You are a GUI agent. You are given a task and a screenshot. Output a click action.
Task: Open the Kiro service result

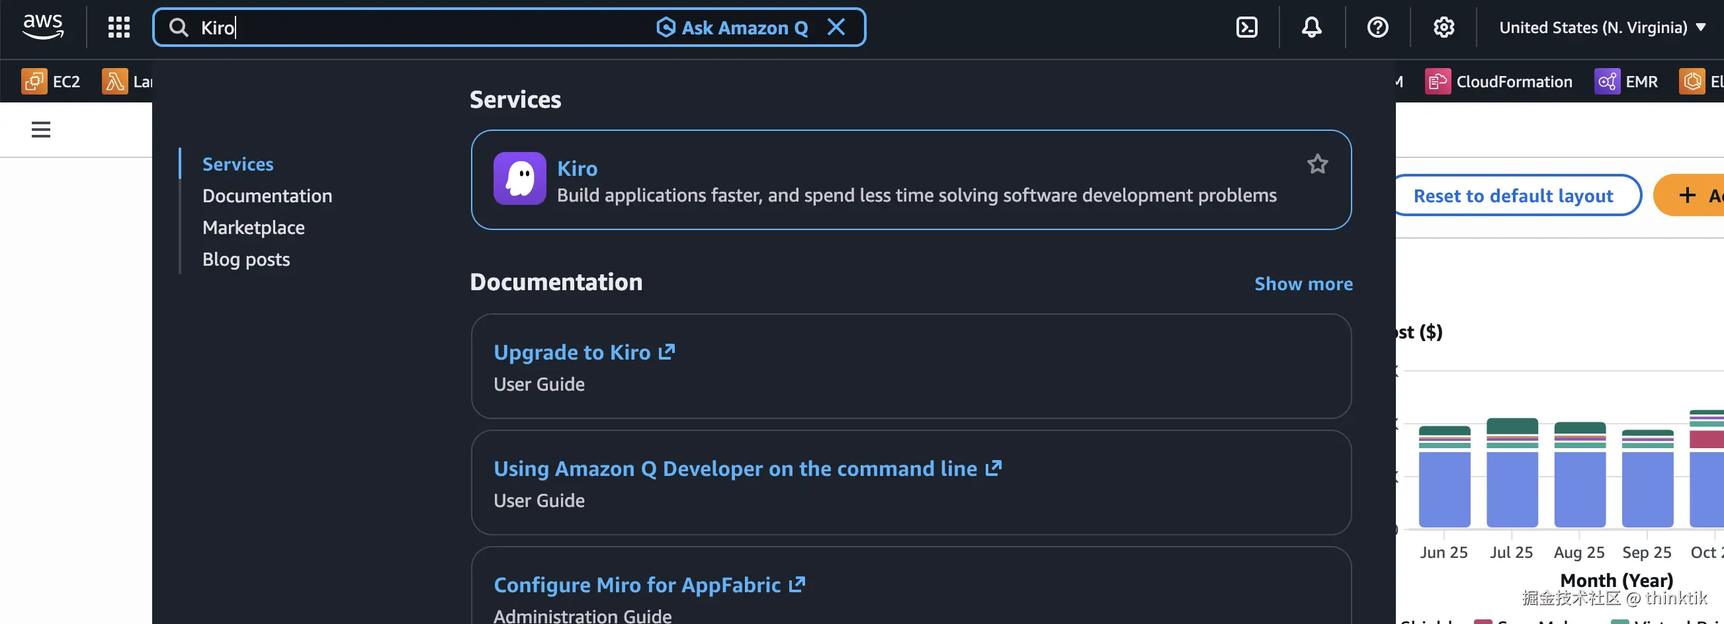pyautogui.click(x=577, y=169)
